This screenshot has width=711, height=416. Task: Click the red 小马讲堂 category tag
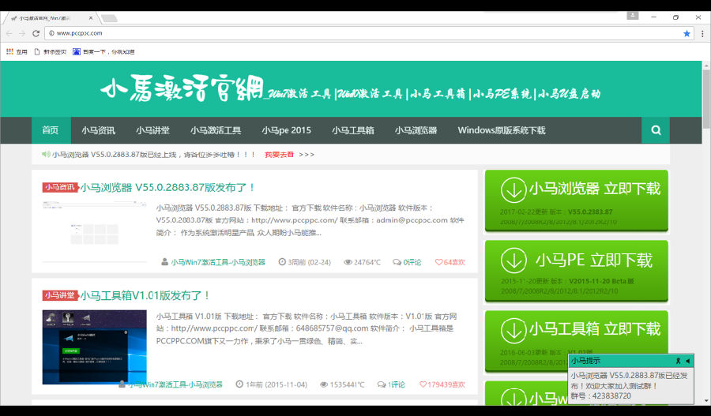tap(60, 295)
